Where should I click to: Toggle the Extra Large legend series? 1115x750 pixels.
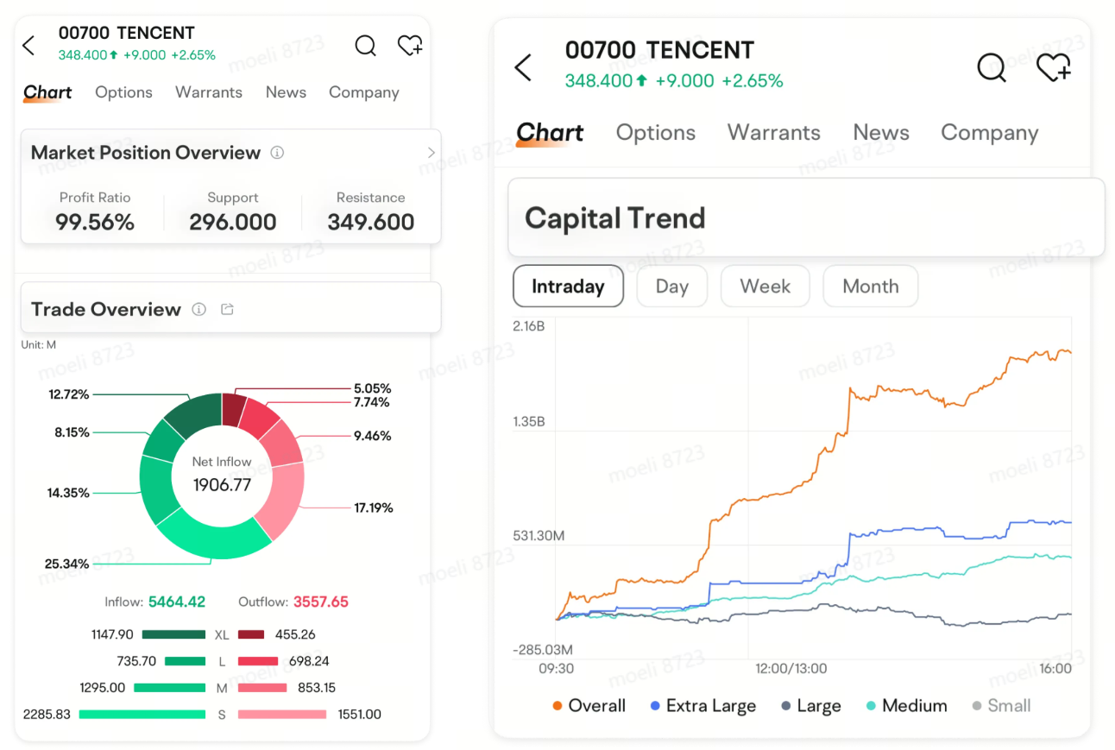(703, 706)
